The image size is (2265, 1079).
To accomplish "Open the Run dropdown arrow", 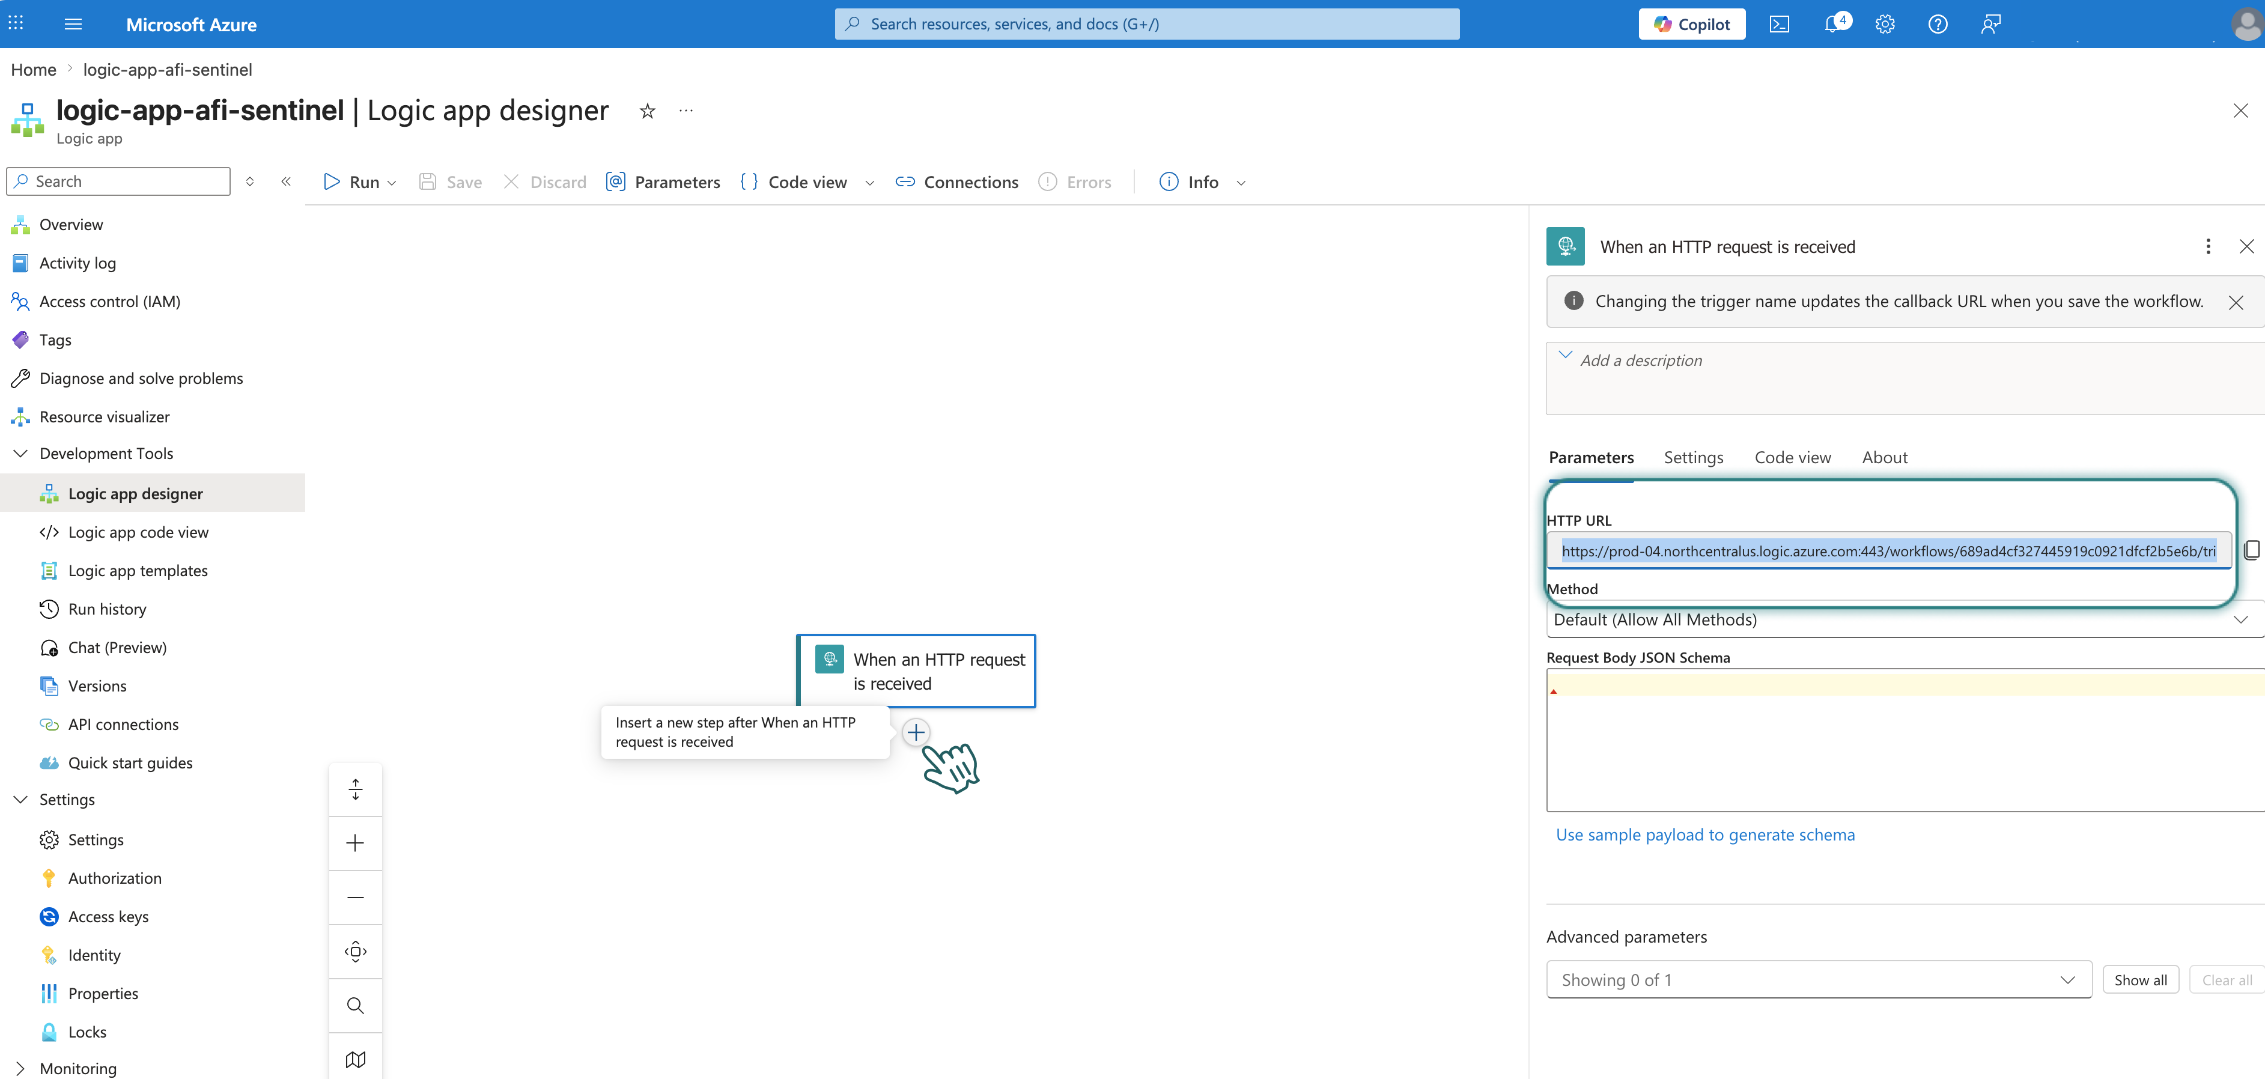I will 392,183.
